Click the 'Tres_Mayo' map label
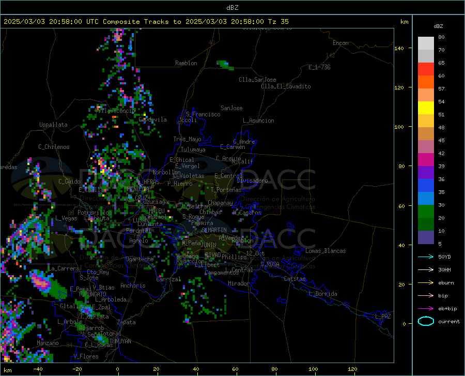 coord(187,139)
